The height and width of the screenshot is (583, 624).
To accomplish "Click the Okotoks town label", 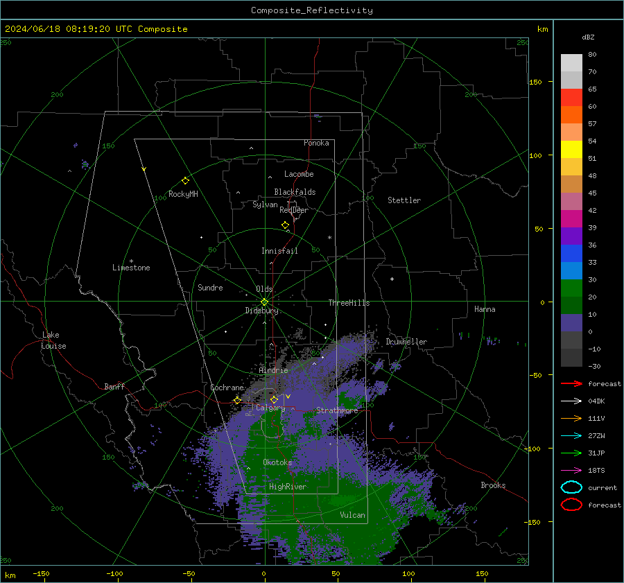I will (x=277, y=462).
